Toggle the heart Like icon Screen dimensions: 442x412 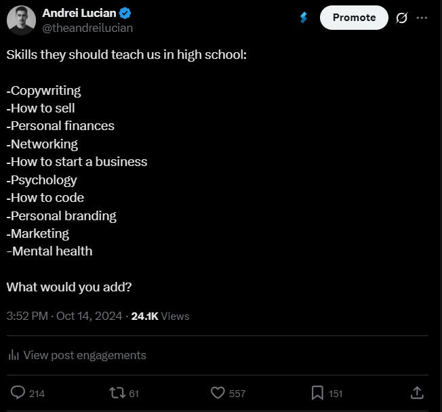pyautogui.click(x=218, y=392)
